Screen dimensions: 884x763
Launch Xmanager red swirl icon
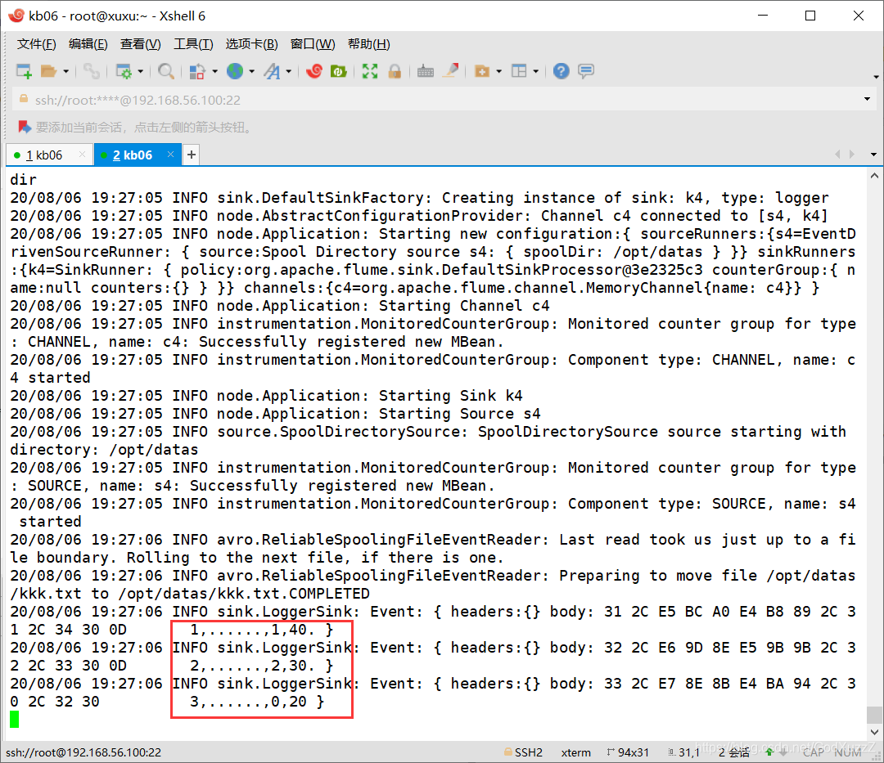click(314, 71)
